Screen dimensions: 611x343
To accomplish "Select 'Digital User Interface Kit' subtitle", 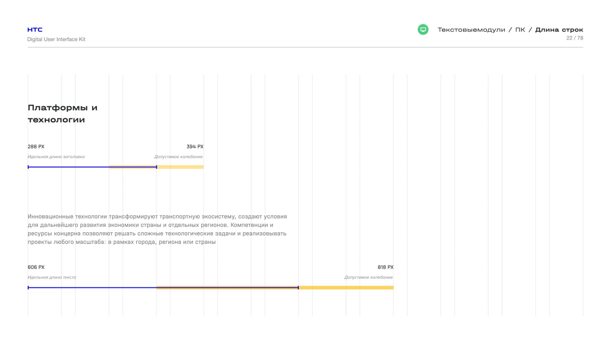I will coord(56,39).
